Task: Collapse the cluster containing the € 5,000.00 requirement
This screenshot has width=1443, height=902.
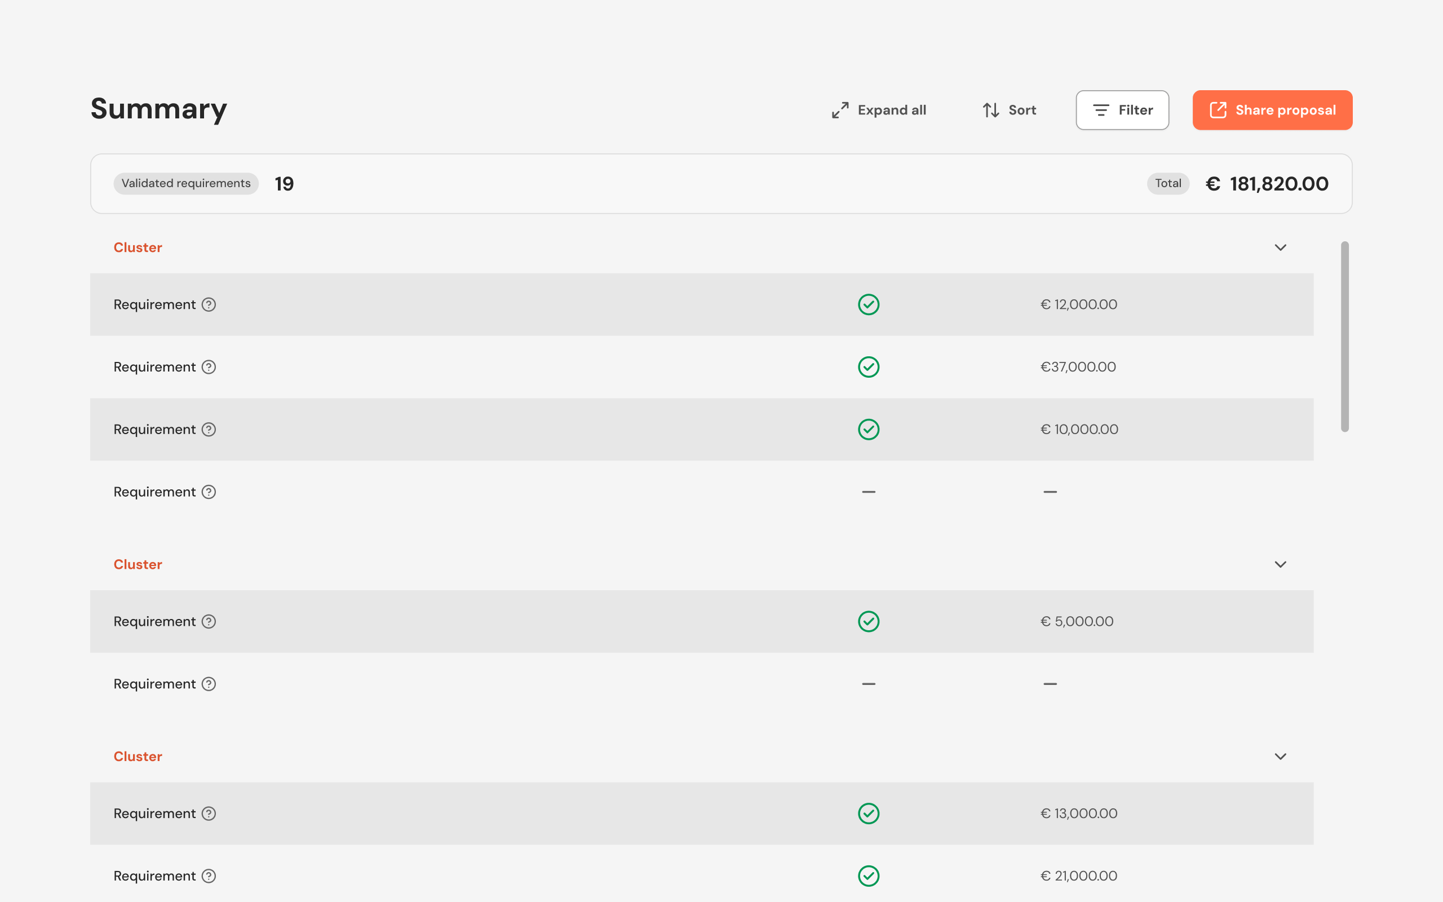Action: tap(1280, 564)
